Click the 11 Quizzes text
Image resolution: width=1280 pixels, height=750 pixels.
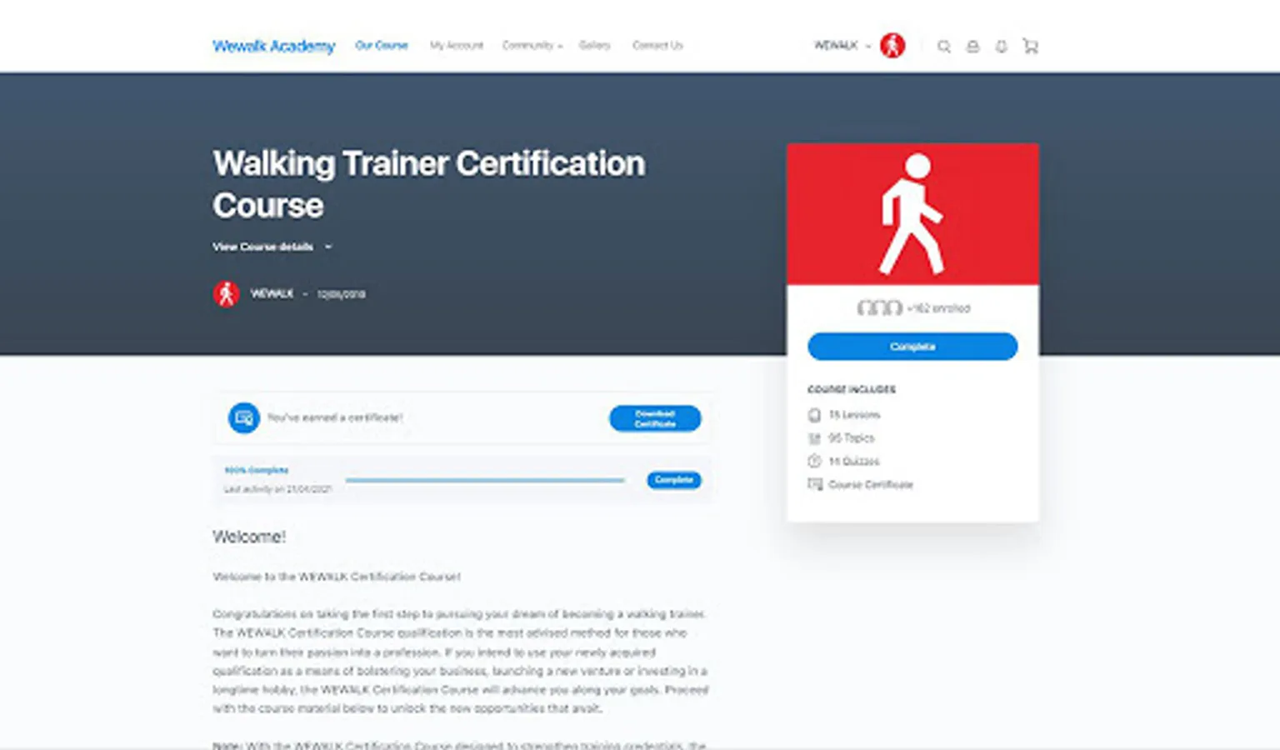[x=853, y=461]
